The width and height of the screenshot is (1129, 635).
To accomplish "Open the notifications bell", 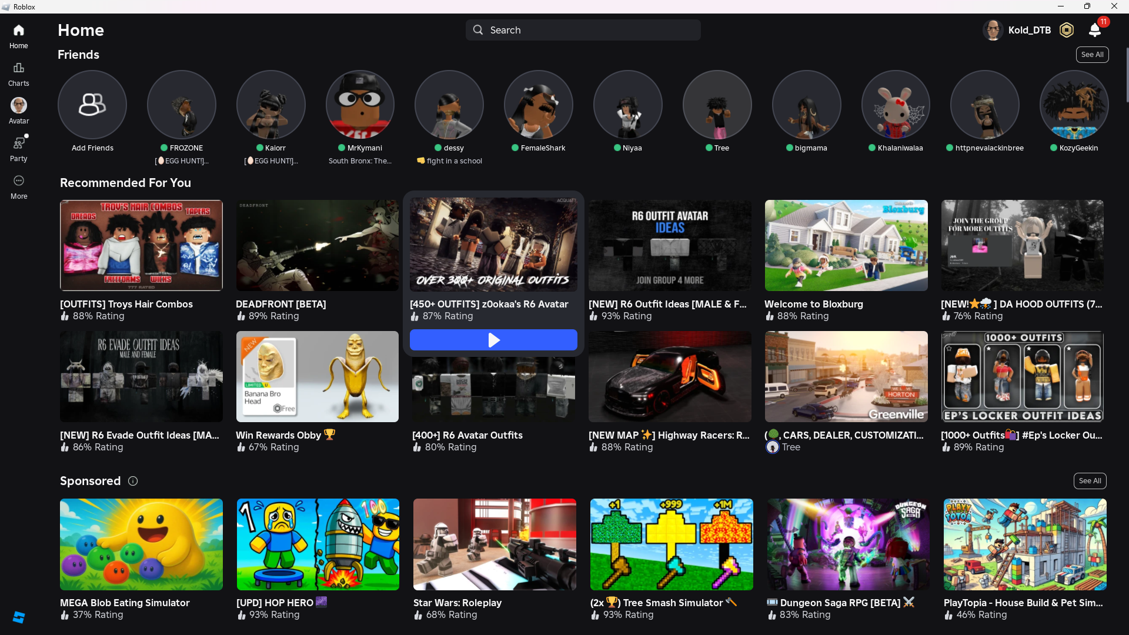I will [x=1095, y=30].
